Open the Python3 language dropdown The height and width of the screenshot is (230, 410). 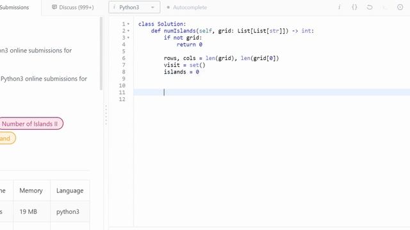point(134,7)
